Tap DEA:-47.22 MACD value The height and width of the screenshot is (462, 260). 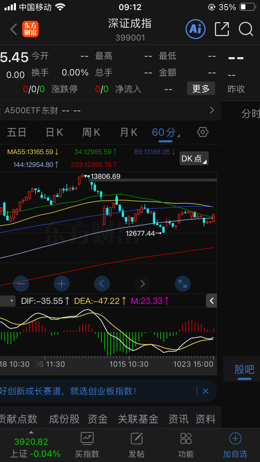[100, 301]
